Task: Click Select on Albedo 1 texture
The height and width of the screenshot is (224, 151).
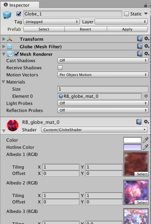Action: (x=141, y=174)
